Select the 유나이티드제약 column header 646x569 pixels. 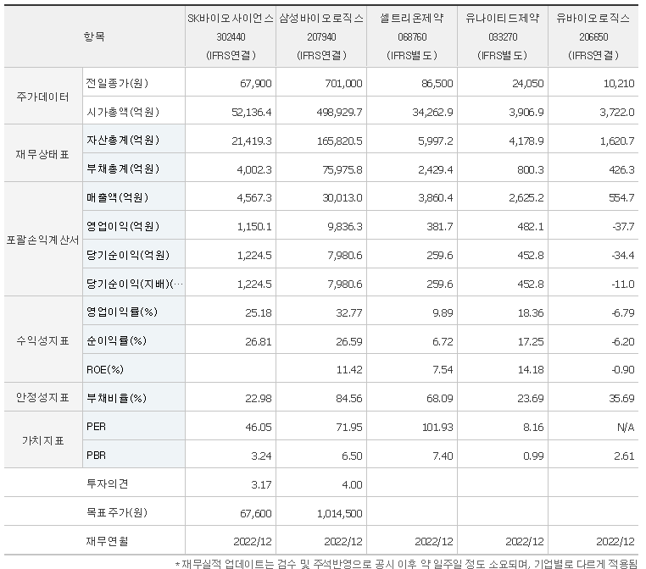(x=503, y=36)
